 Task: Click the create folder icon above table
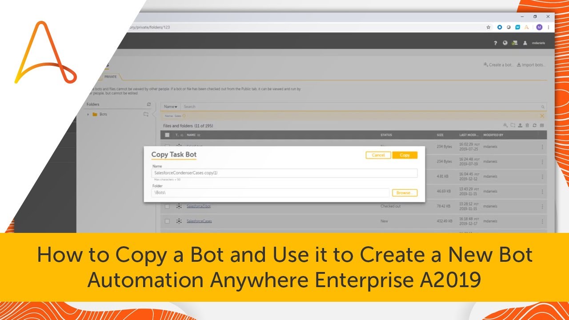[x=513, y=125]
